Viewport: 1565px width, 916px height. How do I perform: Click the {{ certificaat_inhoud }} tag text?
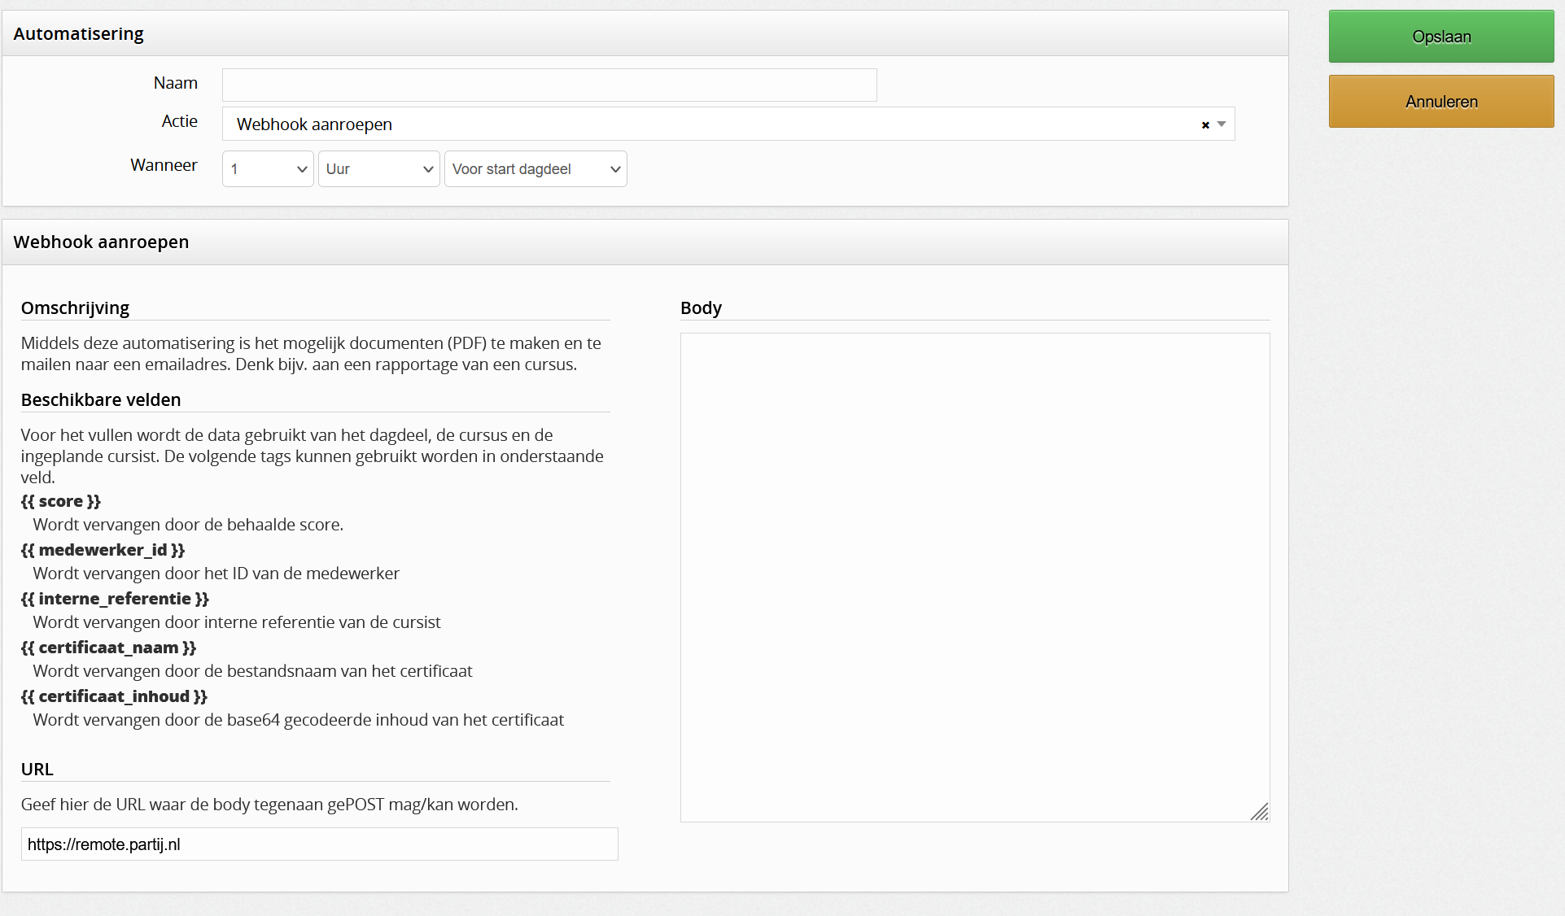(114, 697)
